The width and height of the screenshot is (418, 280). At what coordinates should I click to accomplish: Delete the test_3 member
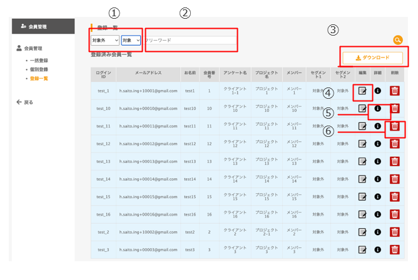[395, 249]
